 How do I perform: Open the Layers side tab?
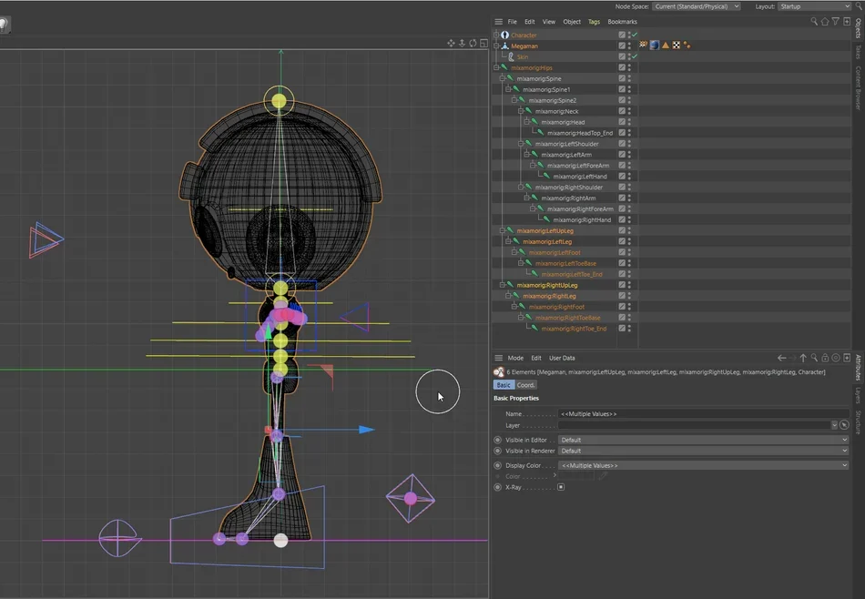pos(859,395)
